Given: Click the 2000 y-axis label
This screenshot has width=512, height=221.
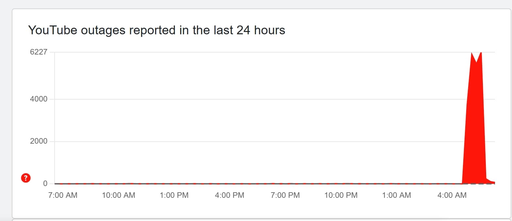Looking at the screenshot, I should click(39, 141).
